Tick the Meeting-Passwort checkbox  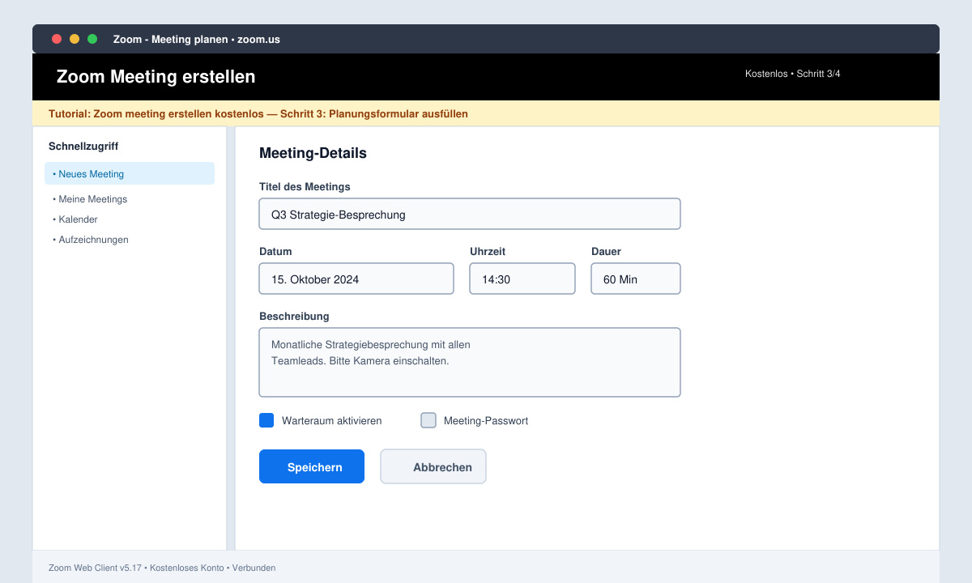(x=428, y=420)
